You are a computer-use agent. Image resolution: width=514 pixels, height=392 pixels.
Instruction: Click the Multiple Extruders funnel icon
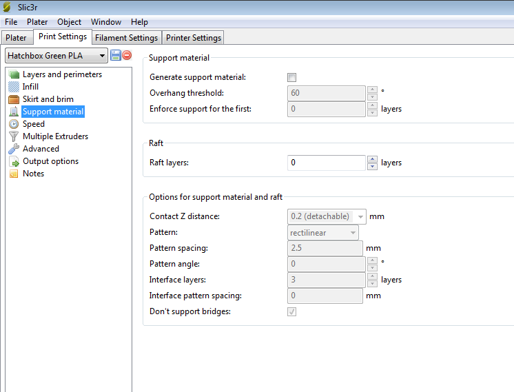[14, 136]
